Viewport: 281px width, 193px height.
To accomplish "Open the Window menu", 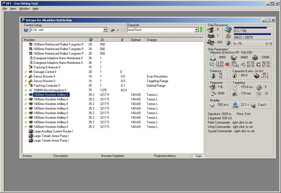I will pos(24,9).
